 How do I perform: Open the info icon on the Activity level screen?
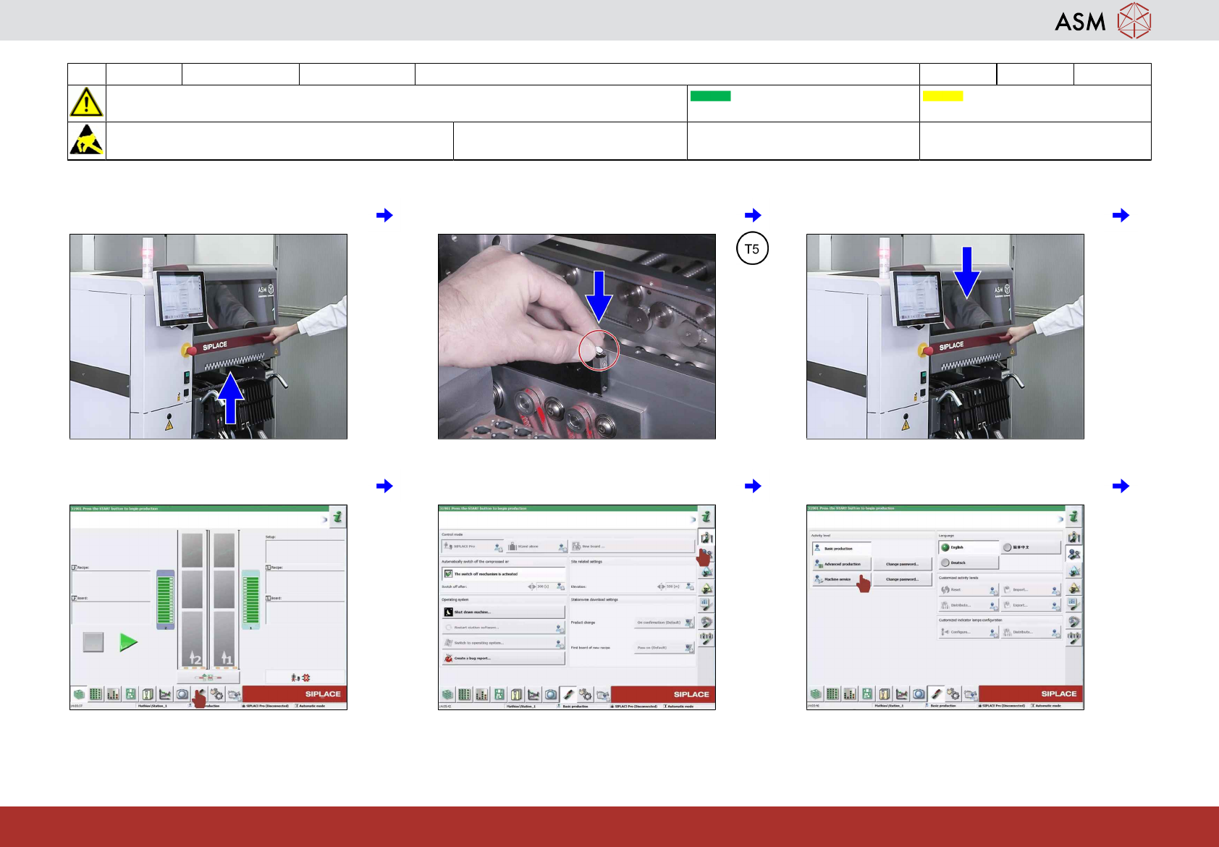coord(1074,517)
